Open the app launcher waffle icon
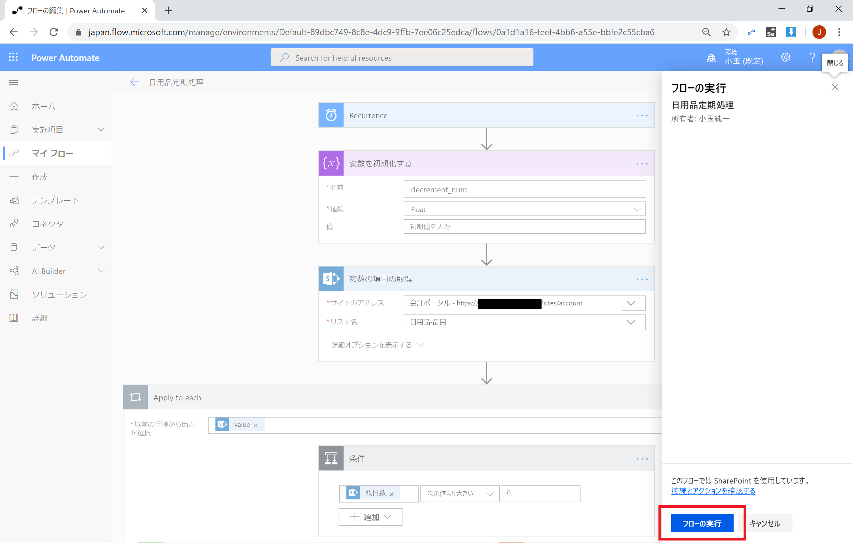Image resolution: width=853 pixels, height=543 pixels. 13,57
